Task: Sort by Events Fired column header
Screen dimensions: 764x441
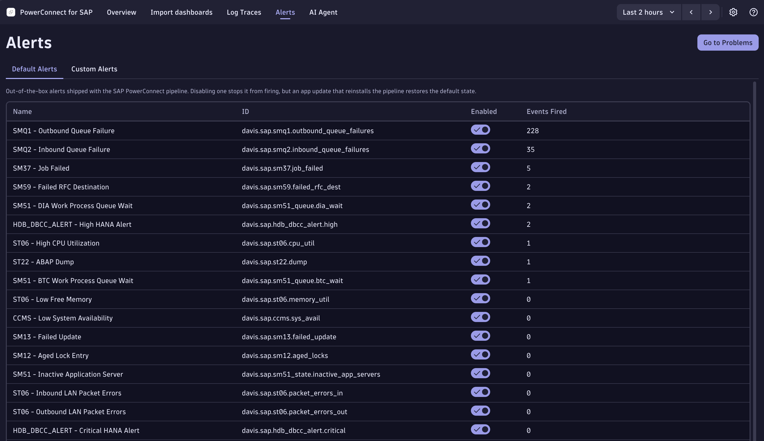Action: pyautogui.click(x=546, y=111)
